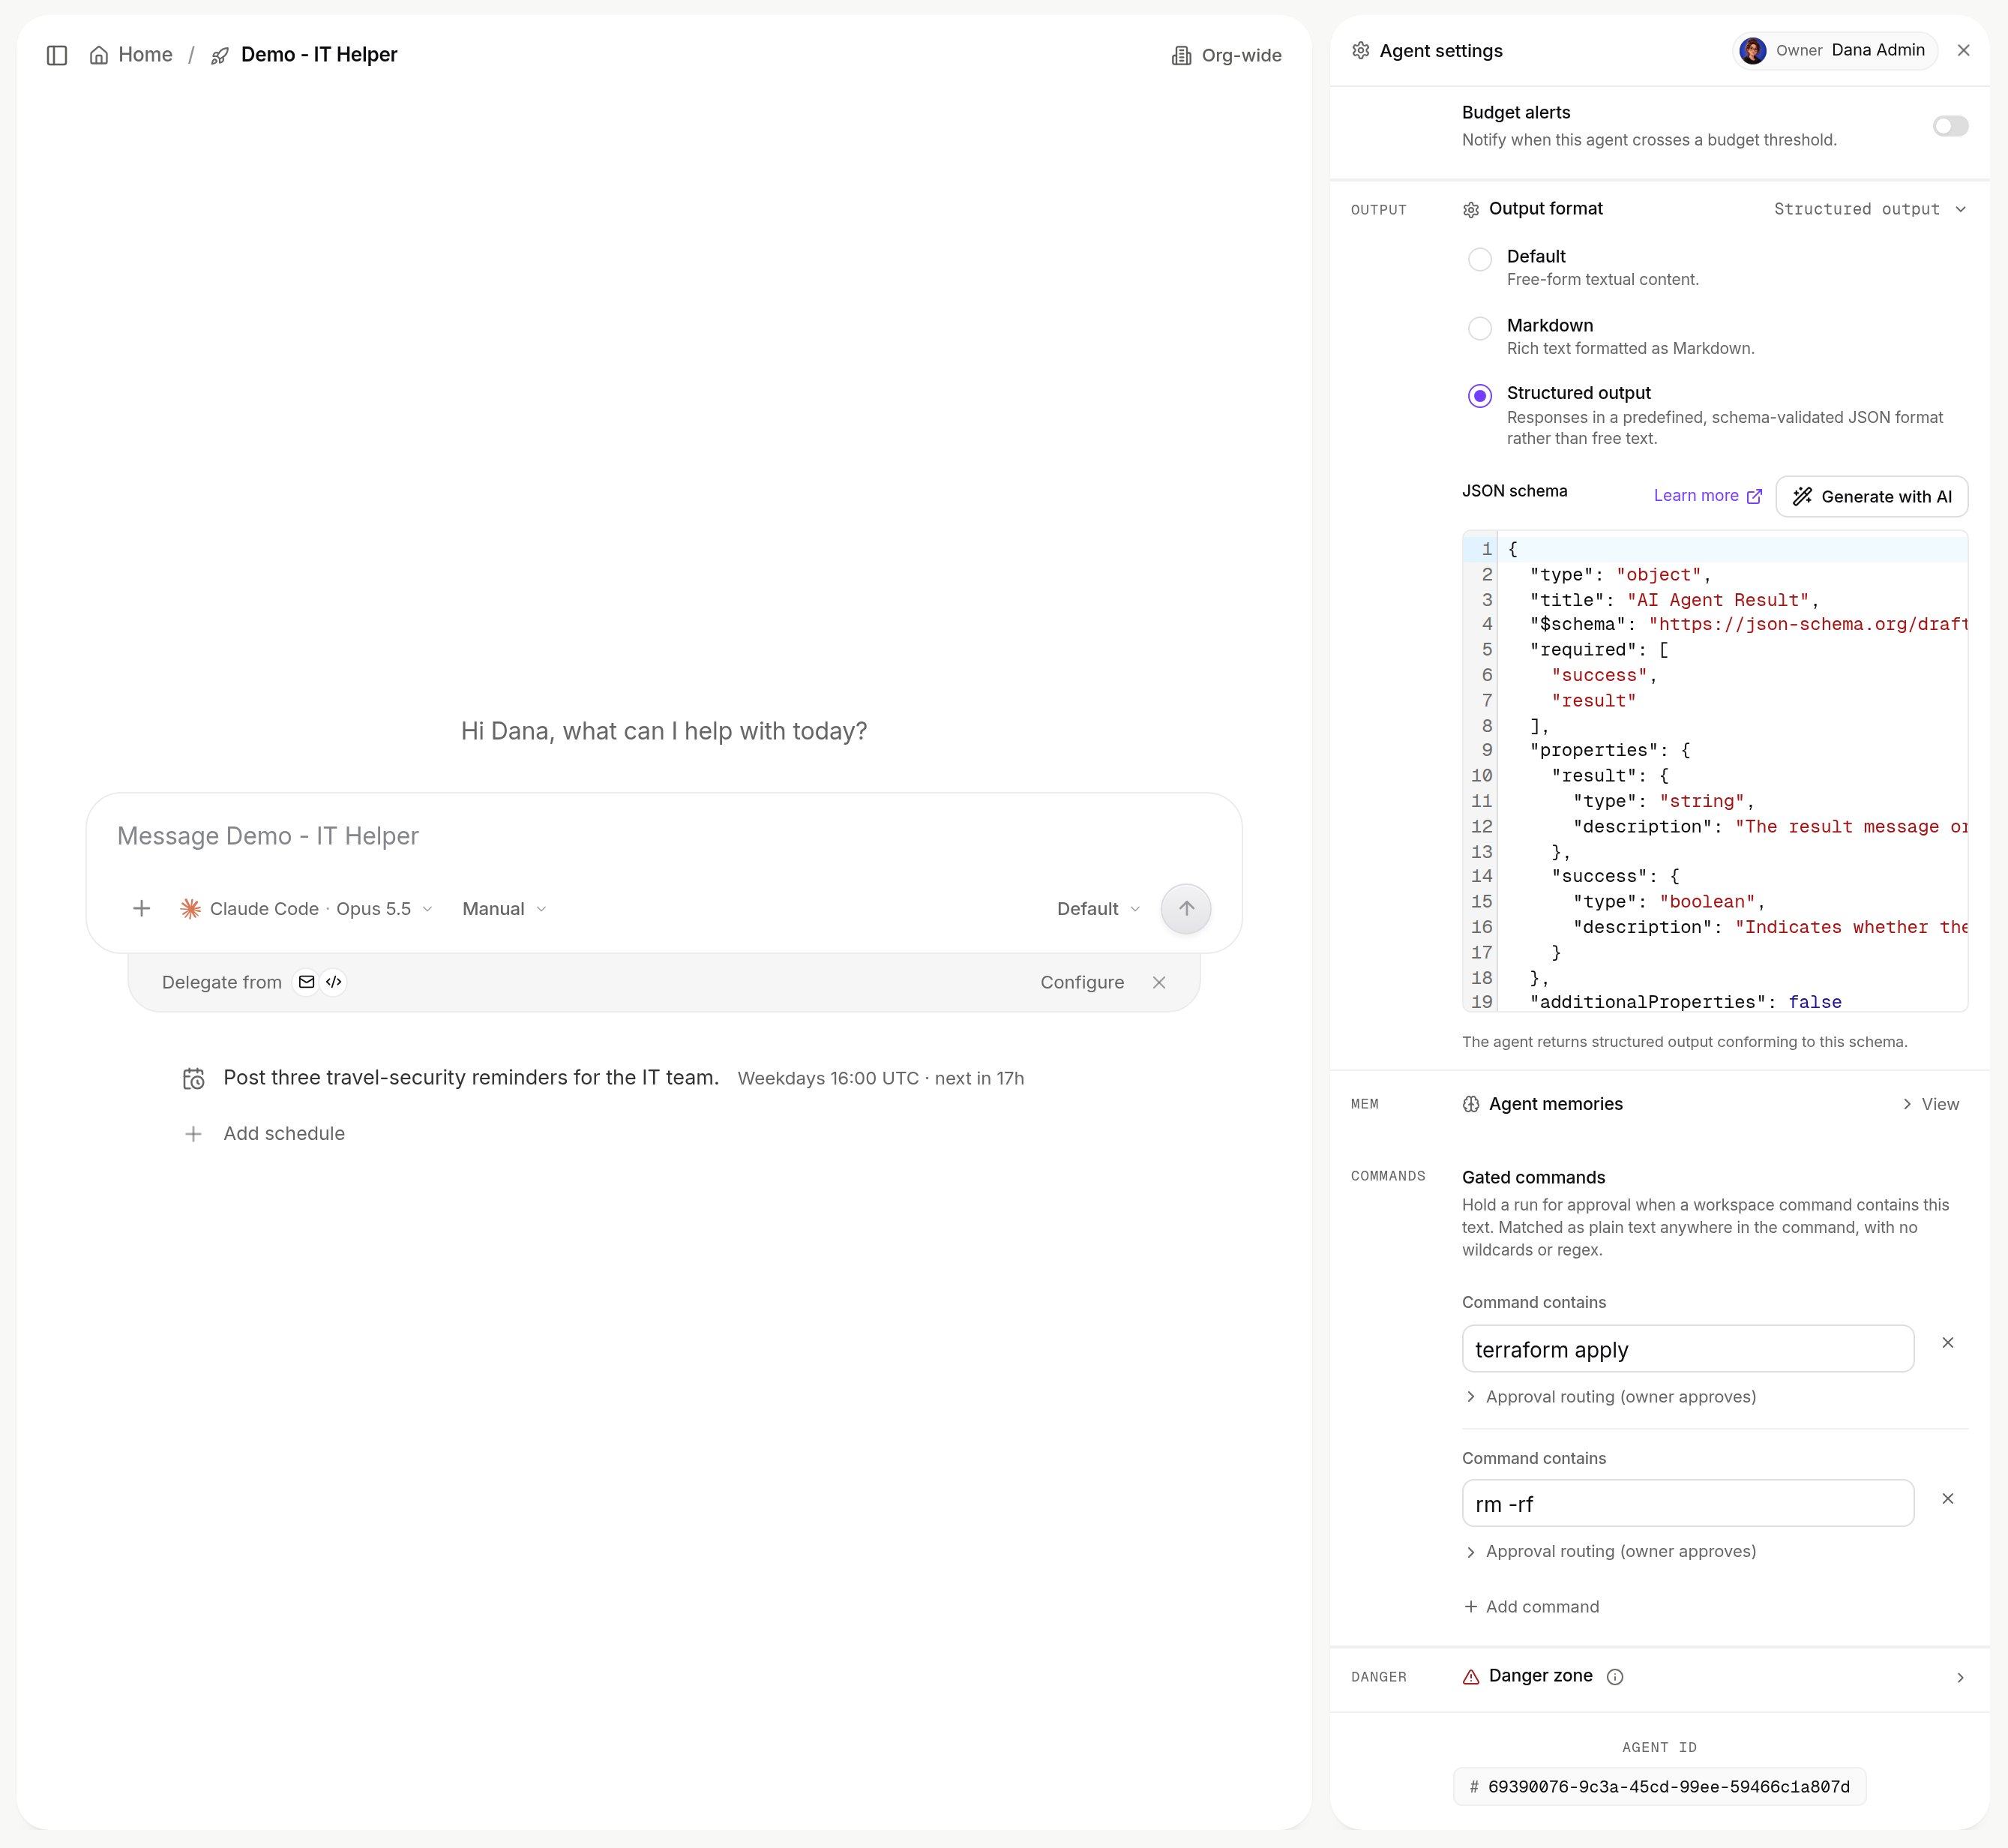Viewport: 2008px width, 1848px height.
Task: Click the Org-wide building icon
Action: click(1182, 56)
